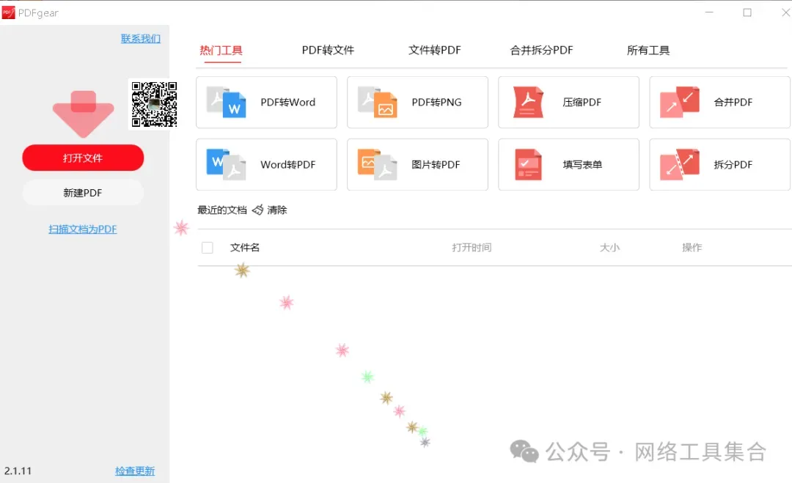792x483 pixels.
Task: Open the 扫描文档为PDF link
Action: click(83, 229)
